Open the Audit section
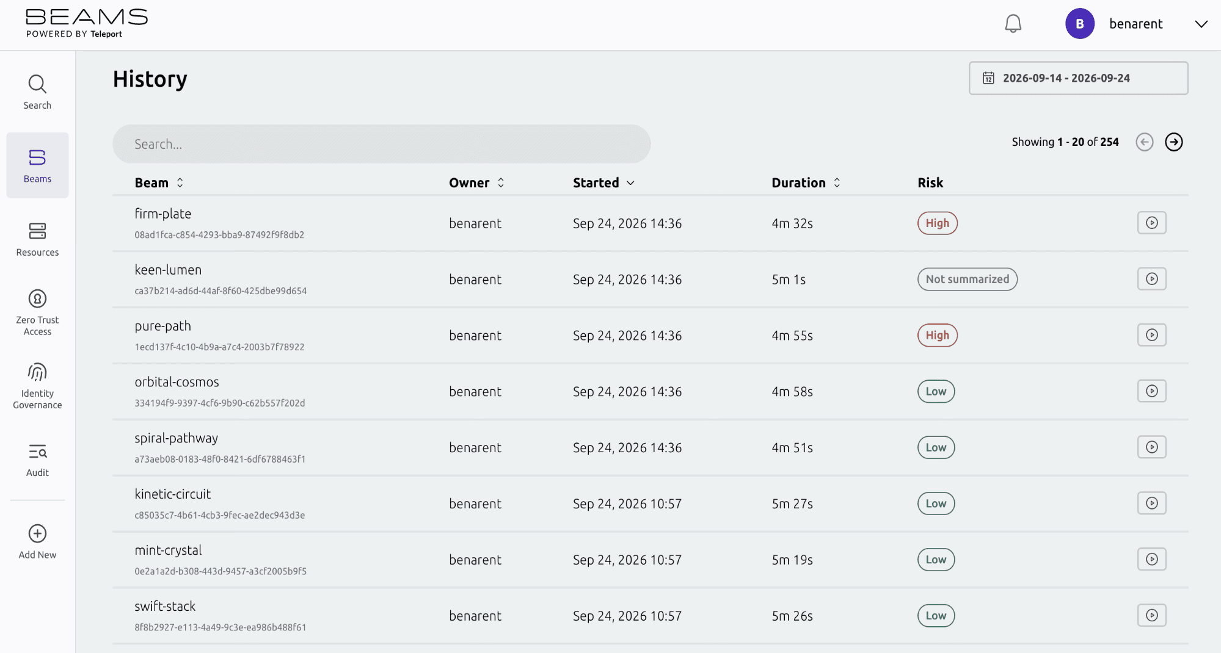This screenshot has width=1221, height=653. (x=37, y=460)
